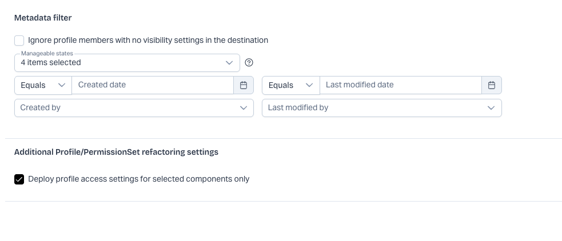
Task: Click the 'Deploy profile access settings' label text
Action: [x=139, y=179]
